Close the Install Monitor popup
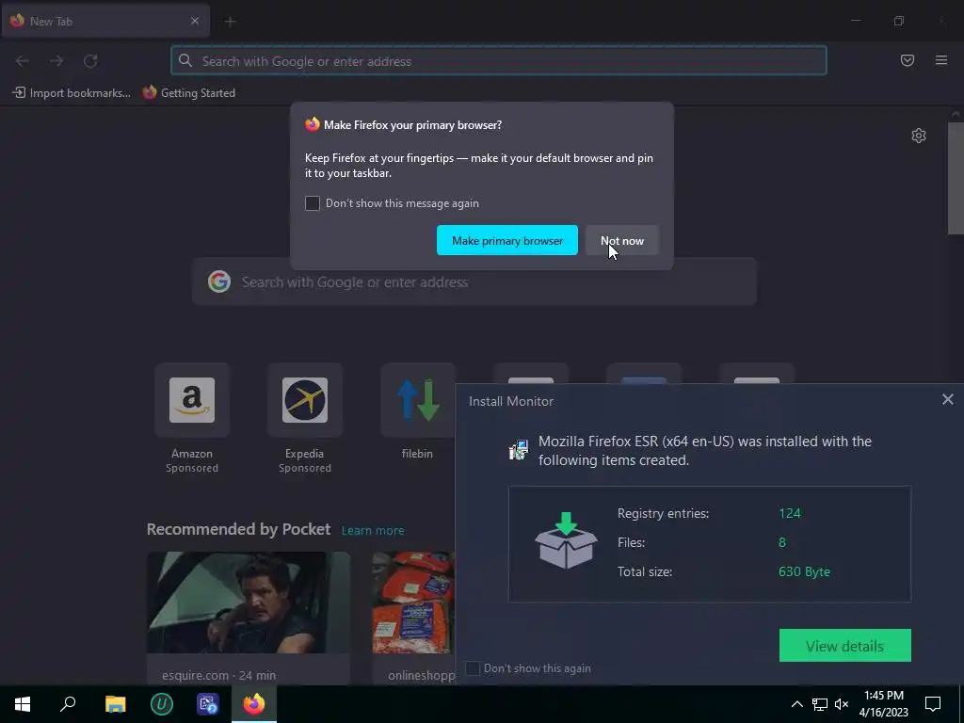 pyautogui.click(x=947, y=399)
